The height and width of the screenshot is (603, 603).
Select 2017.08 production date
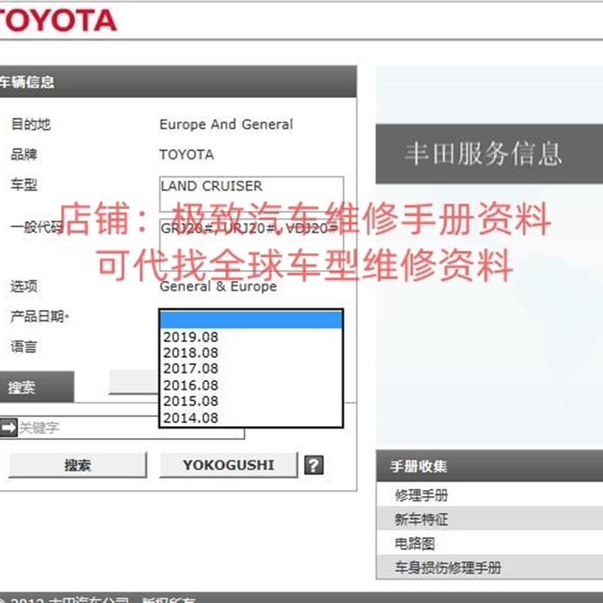251,369
